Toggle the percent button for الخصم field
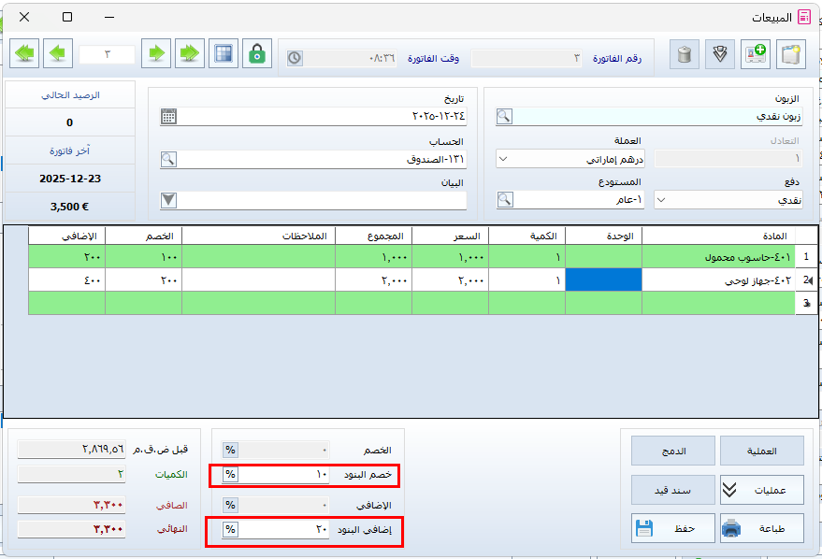Viewport: 822px width, 559px height. point(230,450)
